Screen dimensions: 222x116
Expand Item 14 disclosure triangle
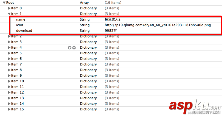tap(9, 104)
